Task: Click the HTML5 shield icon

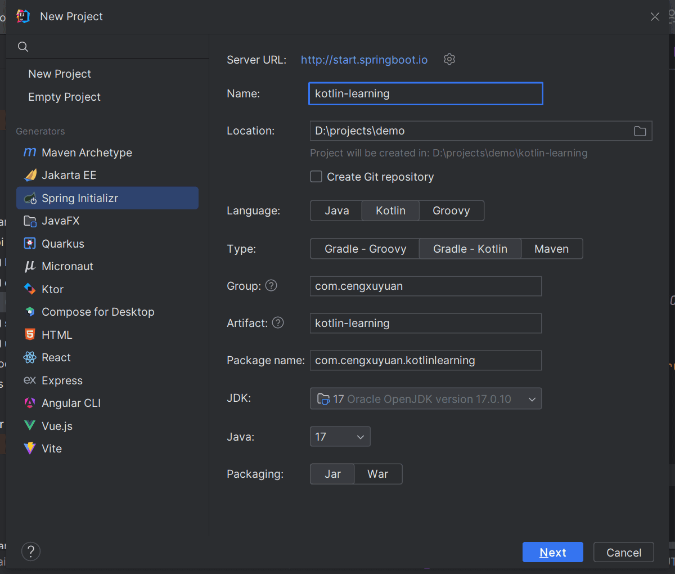Action: [x=30, y=335]
